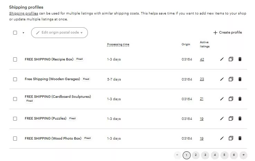Open the select-all dropdown arrow
The height and width of the screenshot is (161, 255).
coord(23,33)
